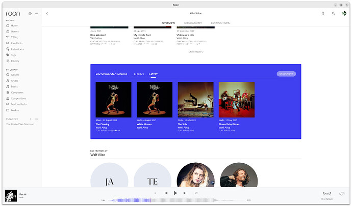The height and width of the screenshot is (207, 352).
Task: Seek within the waveform progress bar
Action: pyautogui.click(x=176, y=200)
